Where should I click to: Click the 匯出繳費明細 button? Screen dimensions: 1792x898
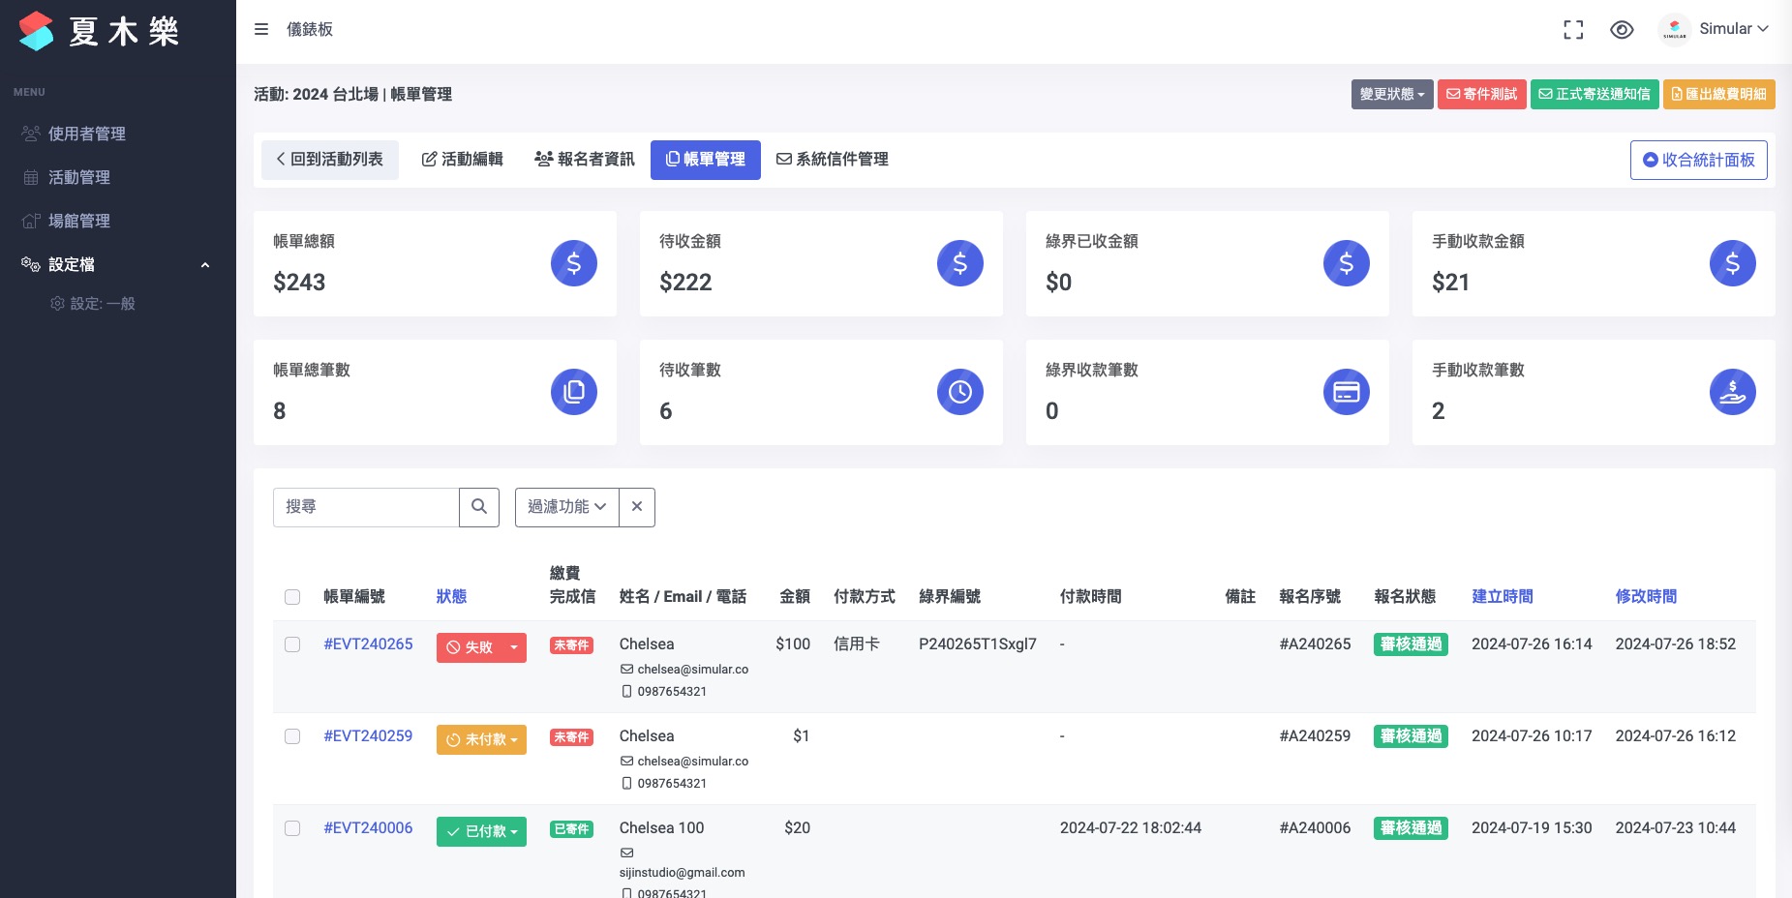click(1718, 94)
